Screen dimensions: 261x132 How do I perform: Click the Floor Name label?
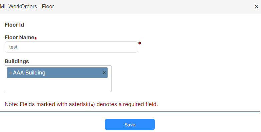19,38
